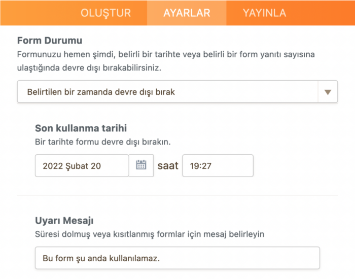
Task: Click the 'saat' label beside the time field
Action: tap(168, 165)
